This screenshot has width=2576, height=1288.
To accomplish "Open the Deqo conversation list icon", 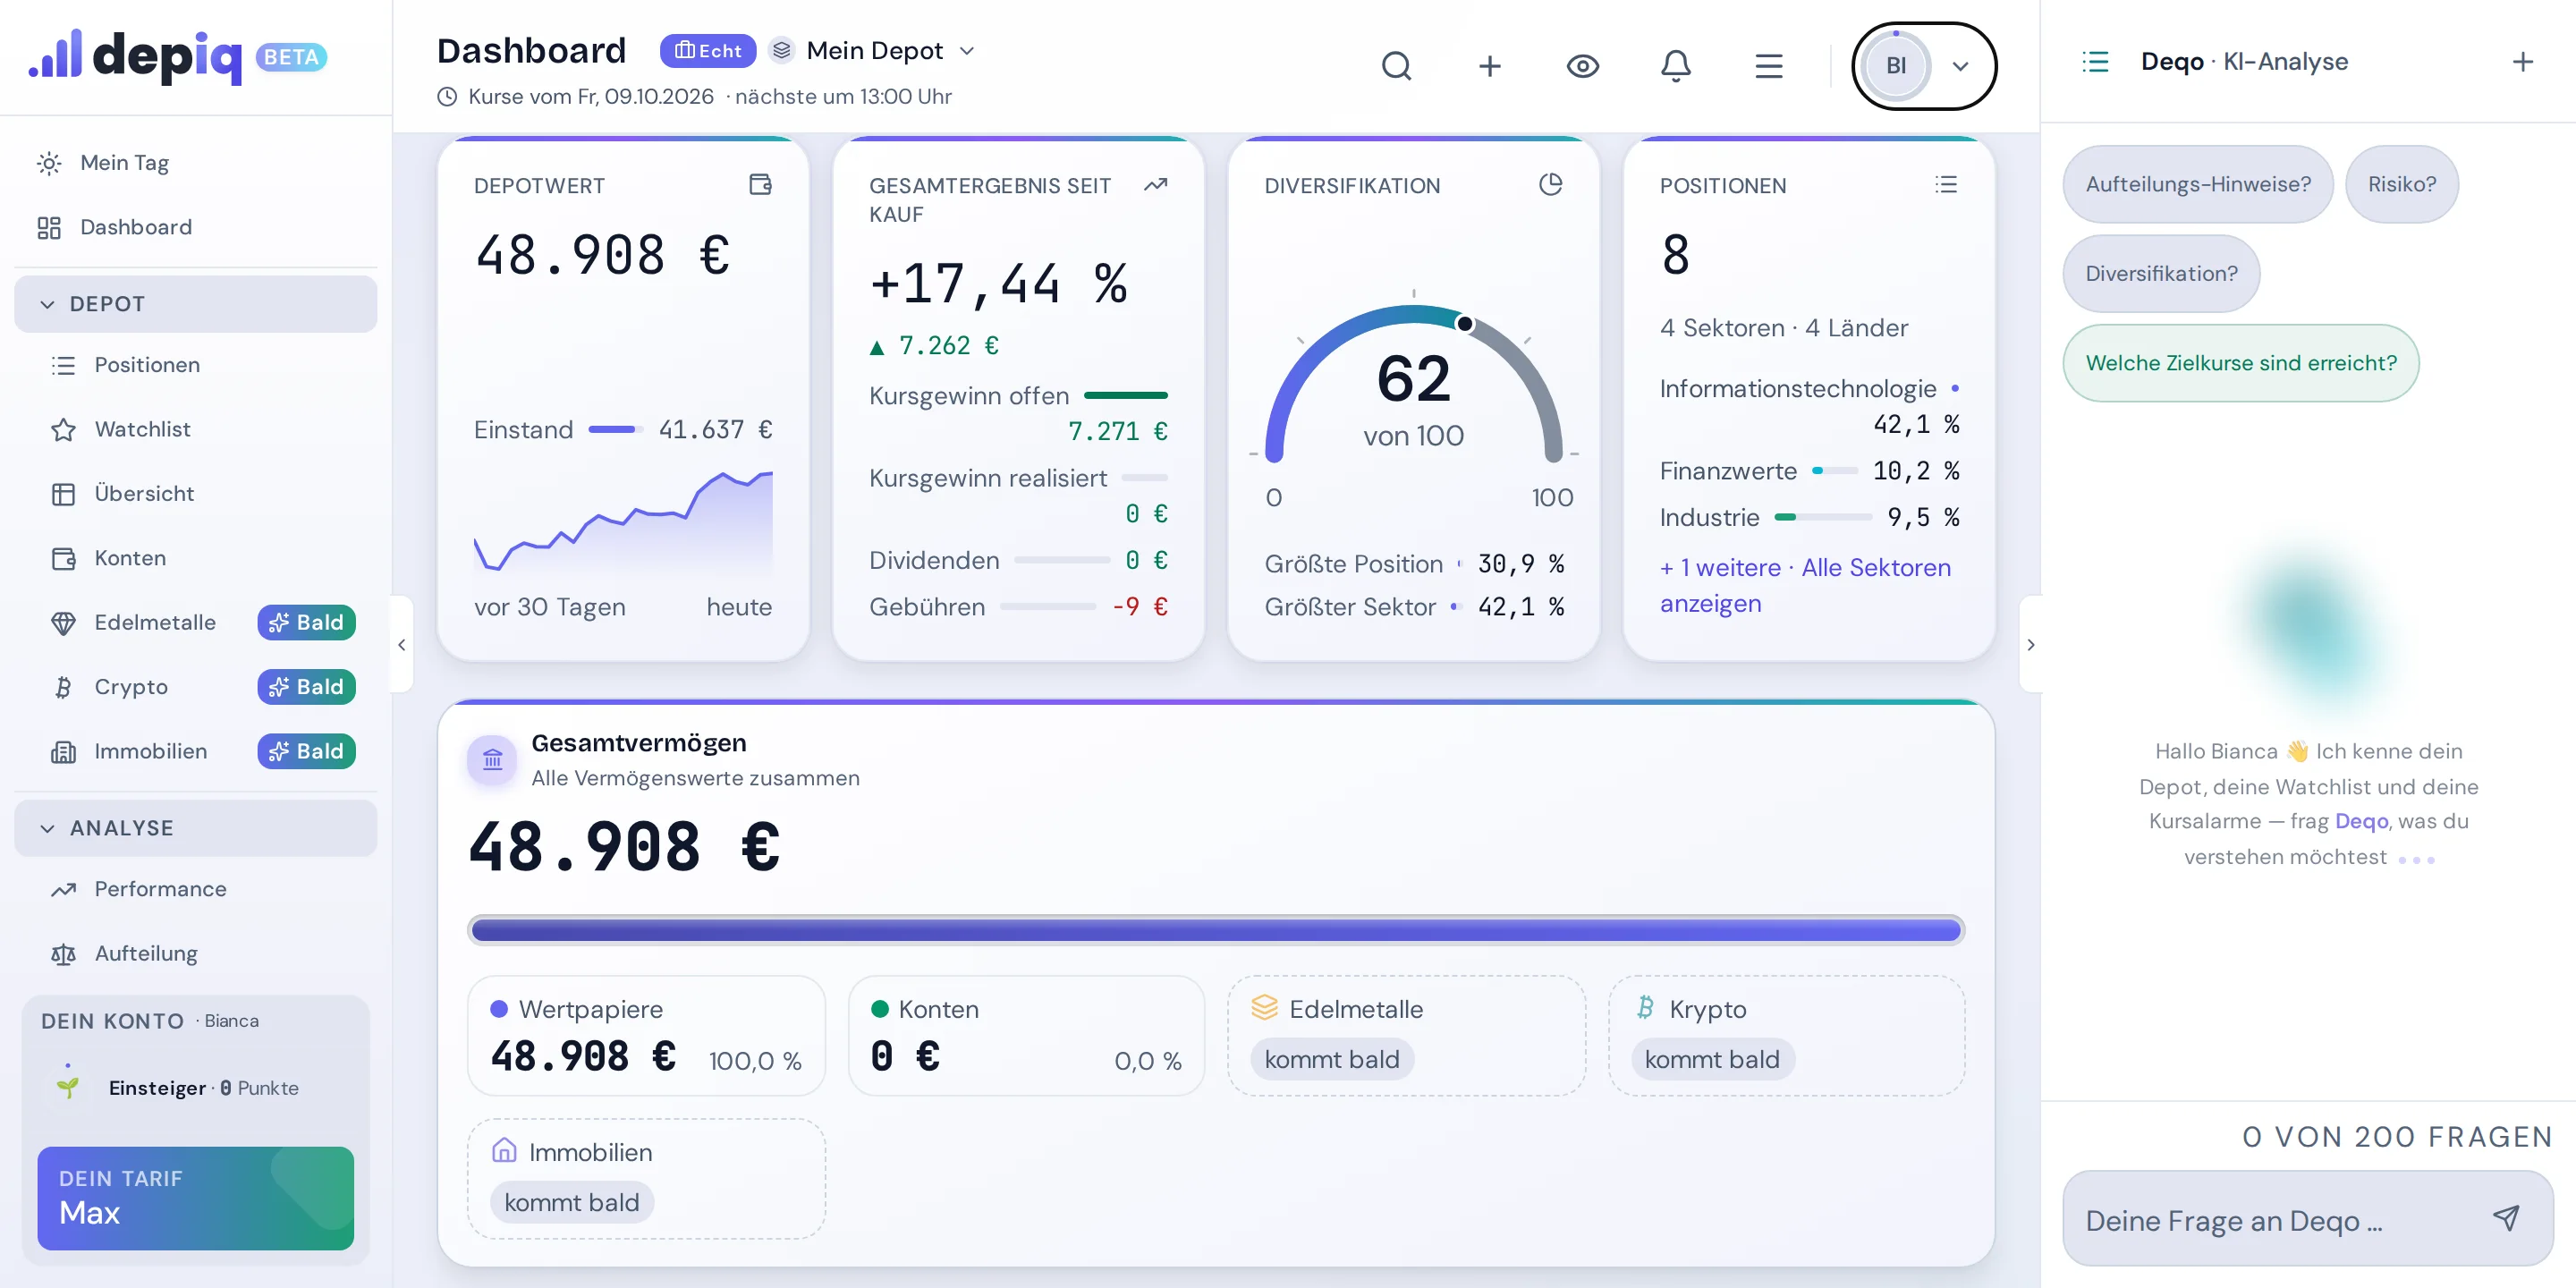I will tap(2096, 62).
